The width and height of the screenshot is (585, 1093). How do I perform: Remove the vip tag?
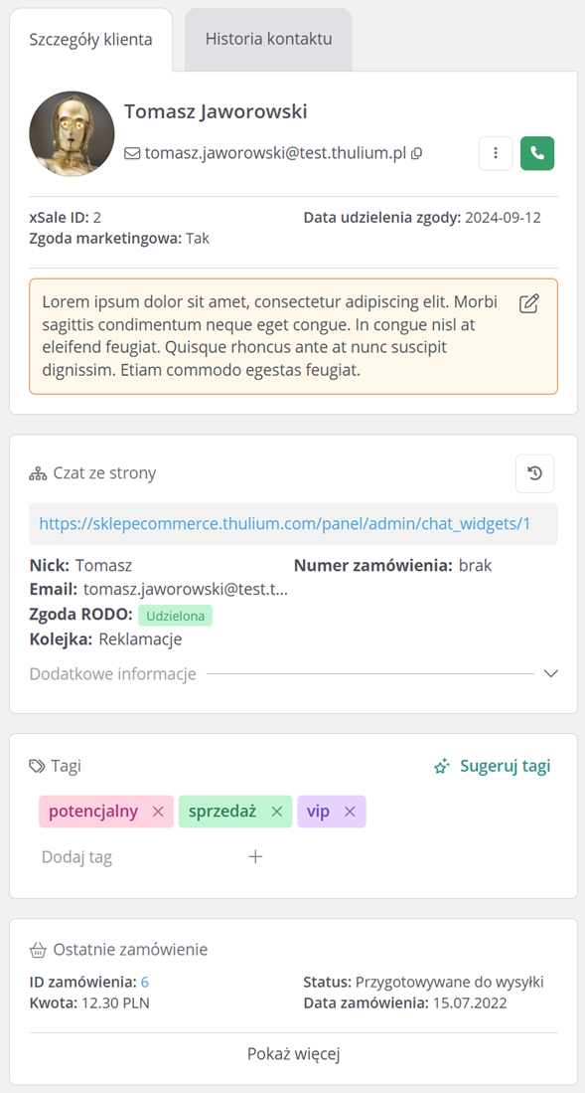tap(350, 812)
